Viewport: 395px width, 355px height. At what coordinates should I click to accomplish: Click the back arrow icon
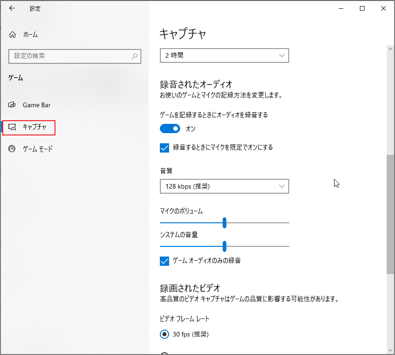click(x=12, y=8)
